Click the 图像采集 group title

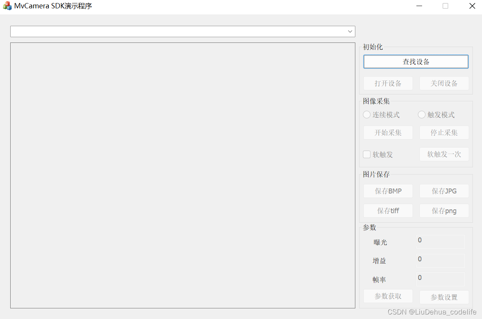(x=376, y=101)
